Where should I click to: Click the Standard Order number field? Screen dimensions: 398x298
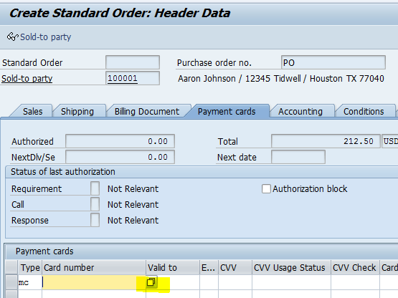tap(133, 62)
